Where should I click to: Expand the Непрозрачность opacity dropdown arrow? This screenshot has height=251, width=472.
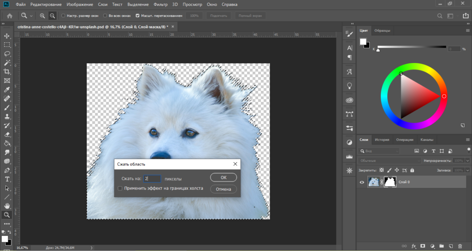pyautogui.click(x=468, y=161)
